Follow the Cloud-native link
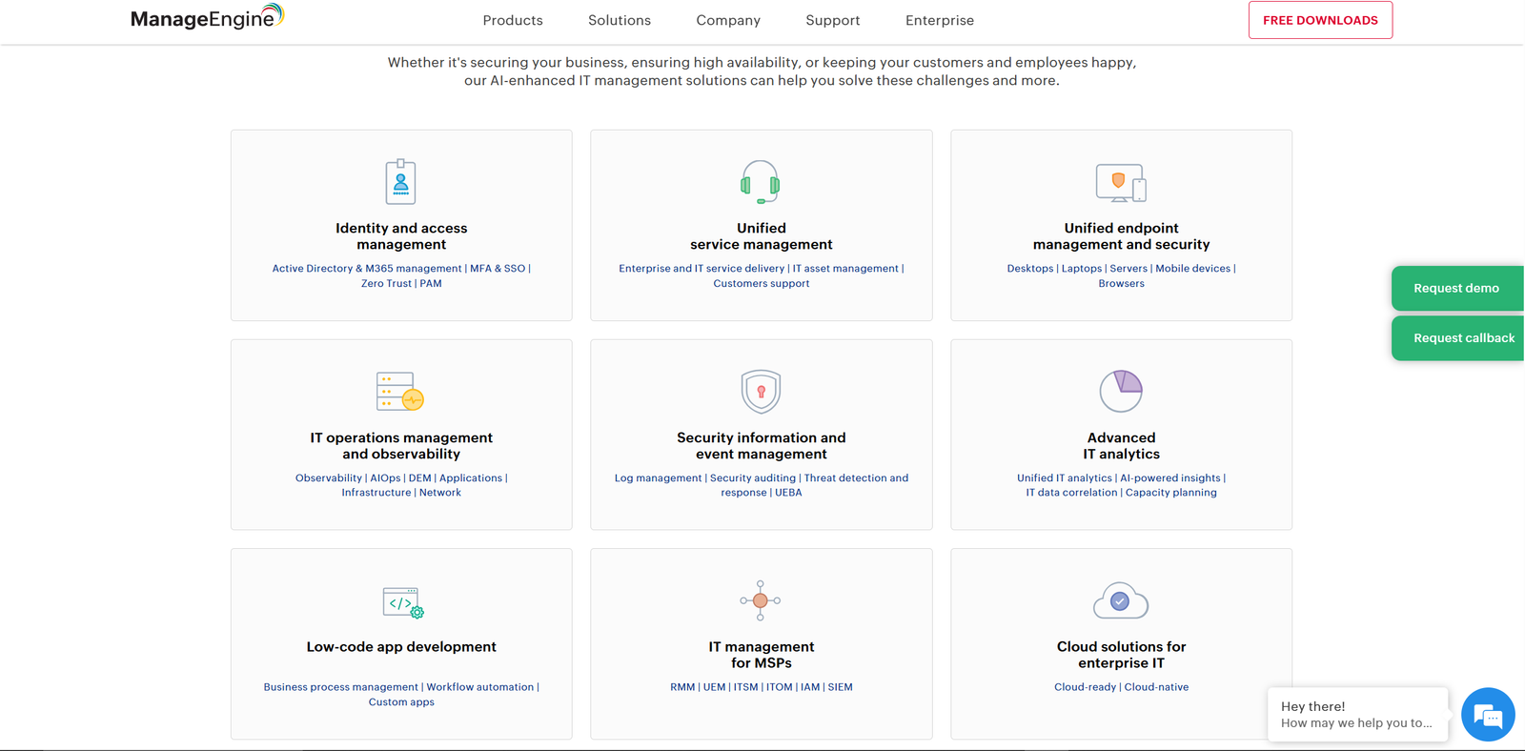This screenshot has width=1525, height=751. [1156, 687]
